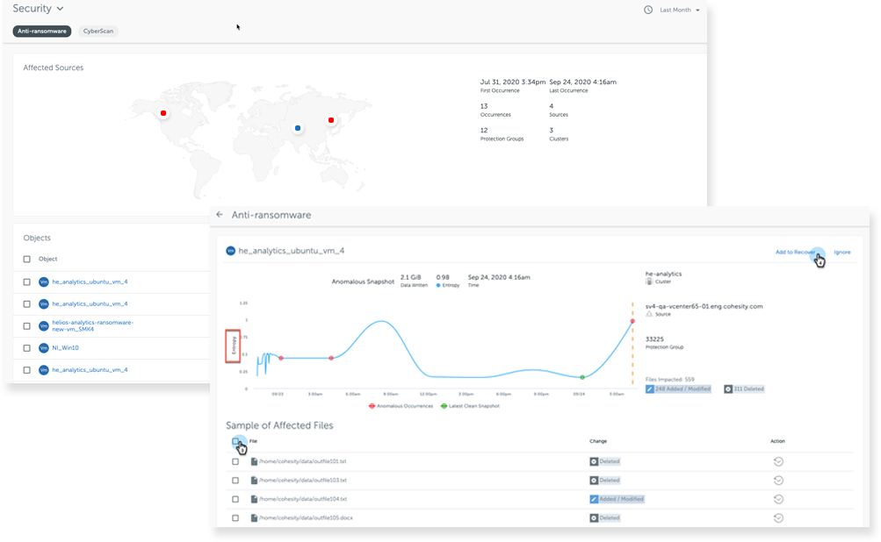Click the blue dot on the world map
Screen dimensions: 881x542
298,128
